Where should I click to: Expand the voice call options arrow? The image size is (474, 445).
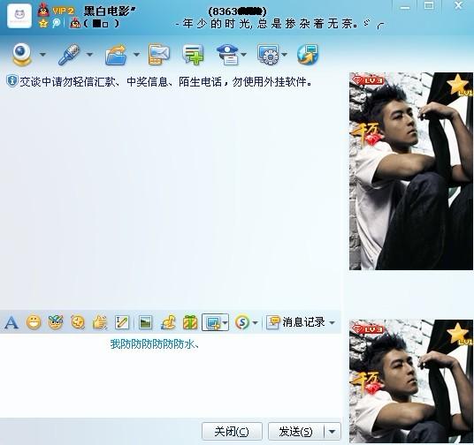tap(89, 55)
